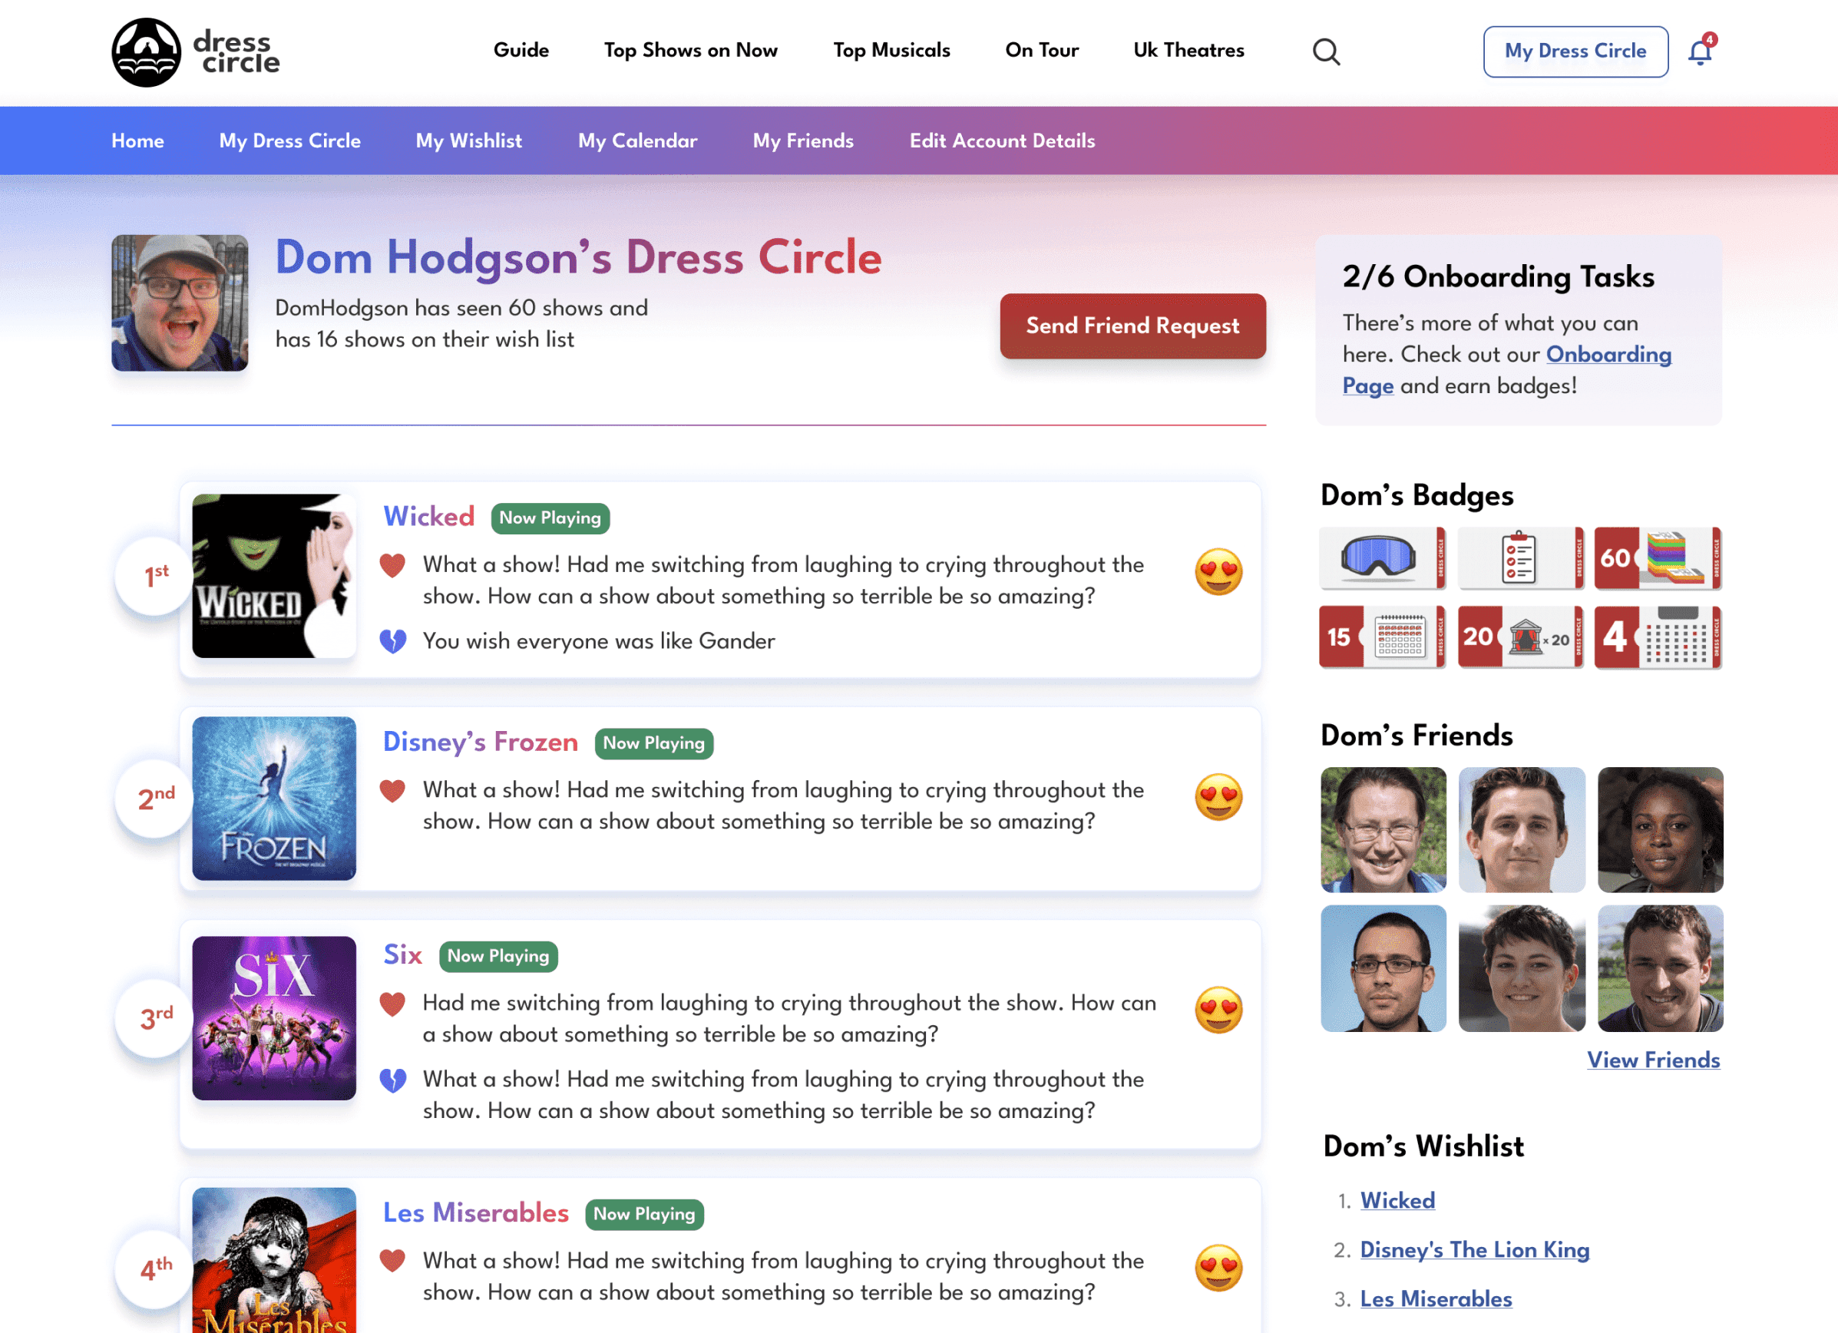This screenshot has height=1333, width=1838.
Task: Open Edit Account Details tab
Action: 1002,141
